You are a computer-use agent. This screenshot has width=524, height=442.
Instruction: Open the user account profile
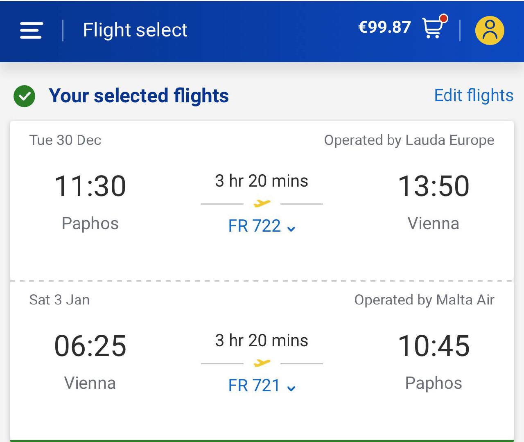489,30
